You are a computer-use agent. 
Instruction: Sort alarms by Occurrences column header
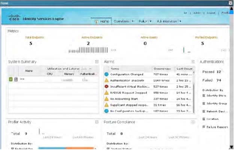click(x=162, y=69)
